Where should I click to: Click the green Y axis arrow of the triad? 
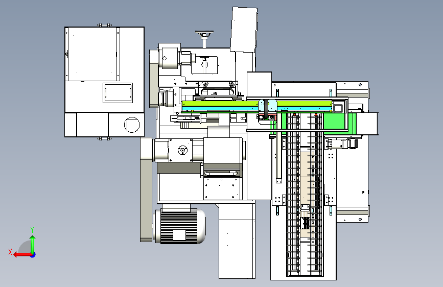click(x=33, y=244)
